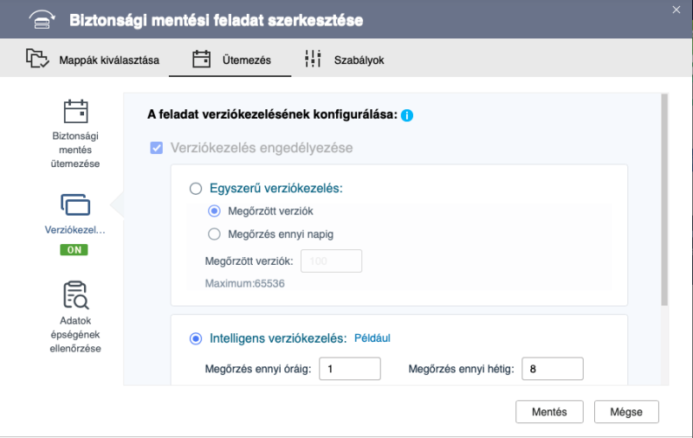The image size is (693, 438).
Task: Select the Egyszerű verziókezelés radio button
Action: pyautogui.click(x=196, y=189)
